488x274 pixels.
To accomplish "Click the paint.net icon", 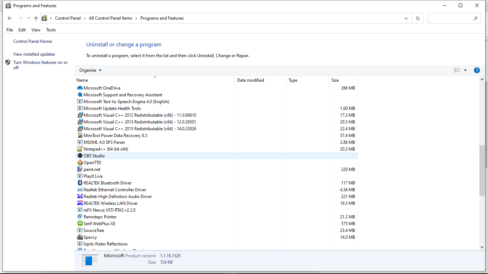I will [x=80, y=169].
